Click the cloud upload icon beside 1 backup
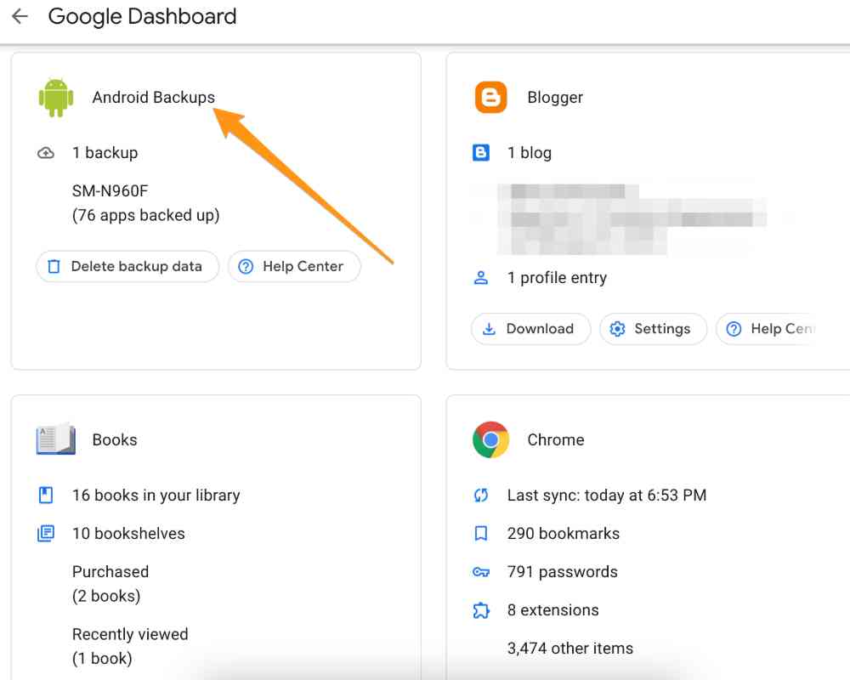This screenshot has width=850, height=680. click(x=46, y=153)
